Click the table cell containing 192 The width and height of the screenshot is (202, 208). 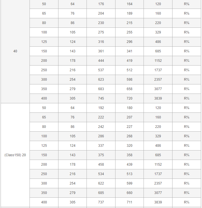(101, 108)
